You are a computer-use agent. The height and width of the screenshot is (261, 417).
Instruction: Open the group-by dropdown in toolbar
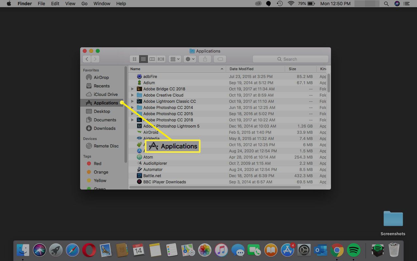click(175, 59)
